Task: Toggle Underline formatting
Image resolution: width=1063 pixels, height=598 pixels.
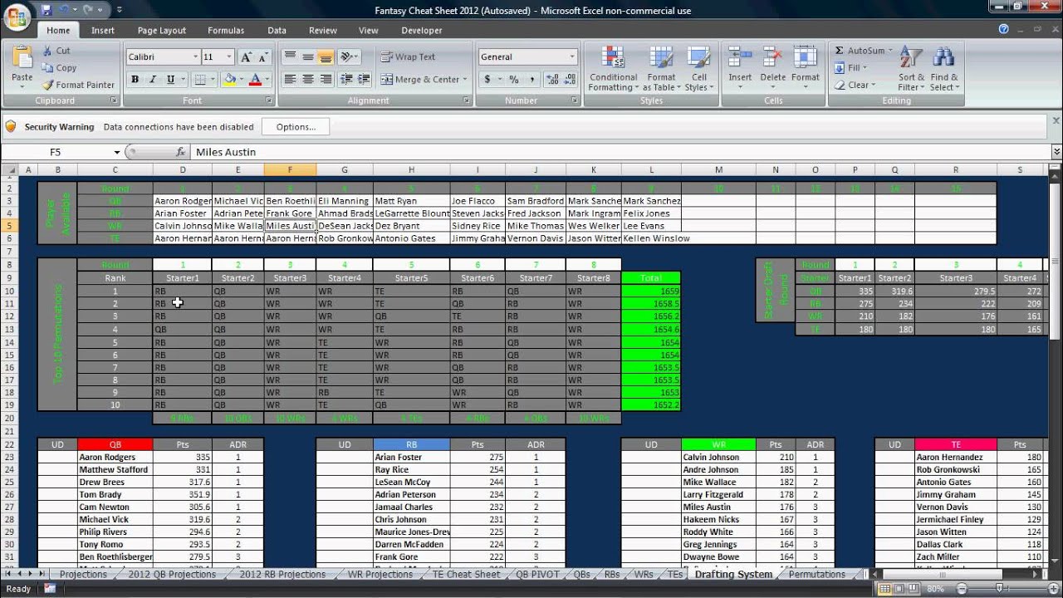Action: click(171, 80)
